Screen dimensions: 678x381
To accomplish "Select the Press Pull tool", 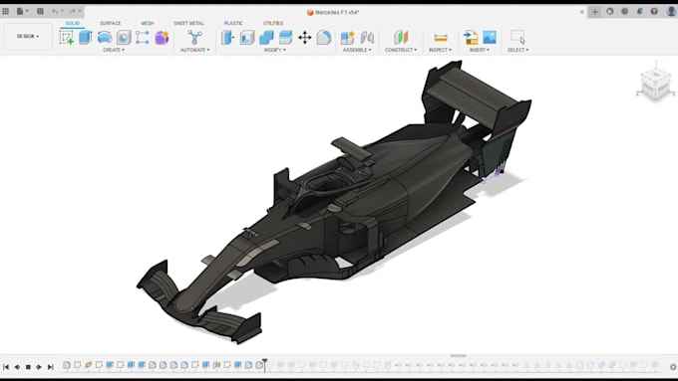I will point(227,38).
